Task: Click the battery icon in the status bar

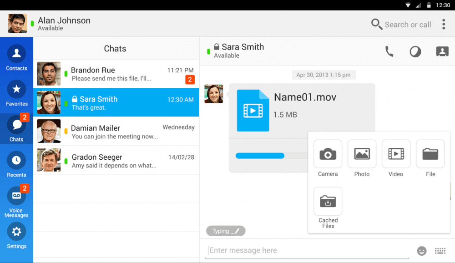Action: pos(429,5)
